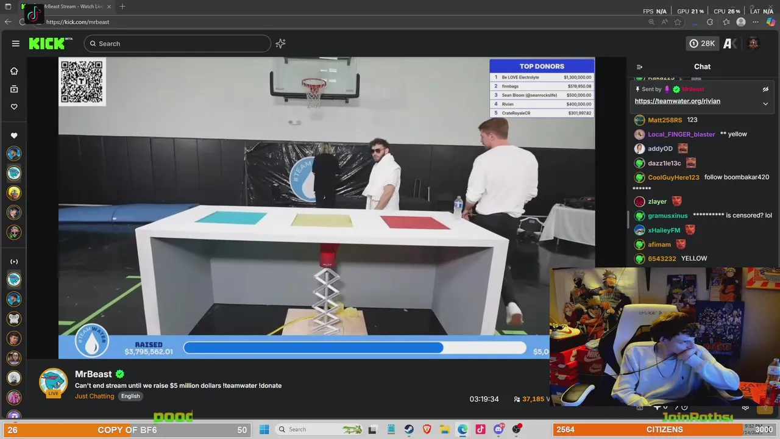Viewport: 780px width, 439px height.
Task: Open the yellow avatar followed channel in sidebar
Action: tap(14, 193)
